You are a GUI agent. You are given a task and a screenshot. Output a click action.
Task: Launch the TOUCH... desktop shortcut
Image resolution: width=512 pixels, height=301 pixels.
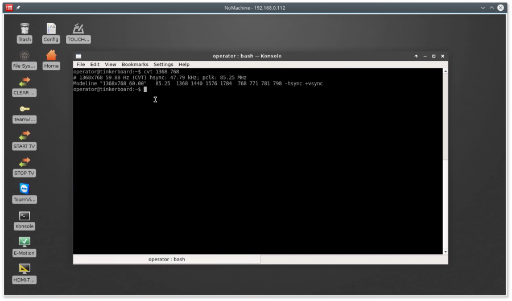coord(79,28)
